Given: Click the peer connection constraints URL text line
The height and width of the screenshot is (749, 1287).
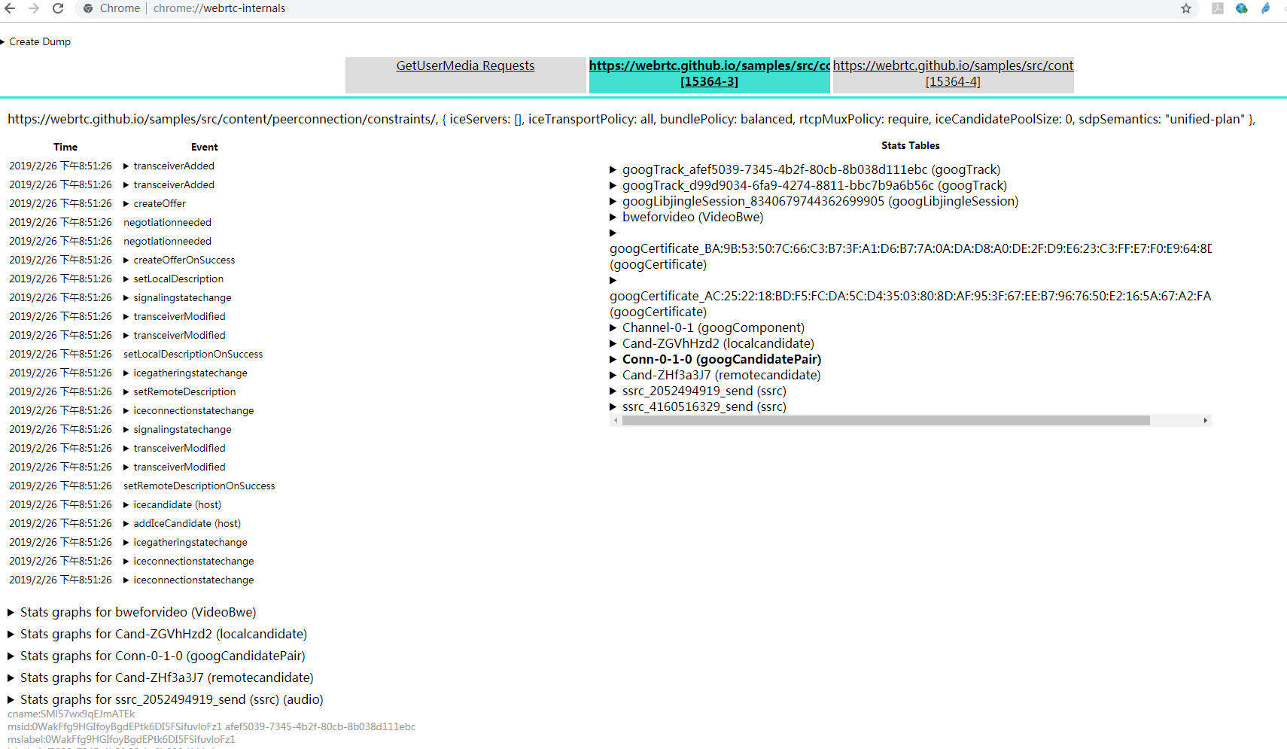Looking at the screenshot, I should pyautogui.click(x=631, y=119).
